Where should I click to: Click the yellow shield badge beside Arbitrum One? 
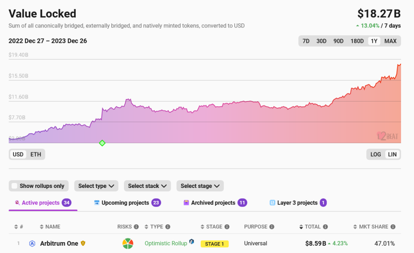pos(82,243)
